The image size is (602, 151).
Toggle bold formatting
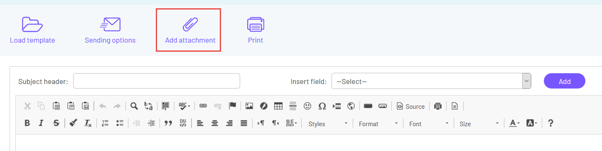(27, 123)
